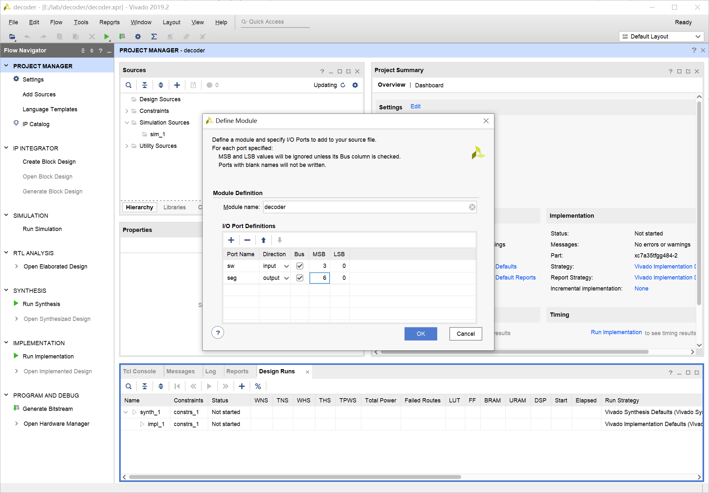Open Define Module help question mark
709x493 pixels.
[218, 333]
